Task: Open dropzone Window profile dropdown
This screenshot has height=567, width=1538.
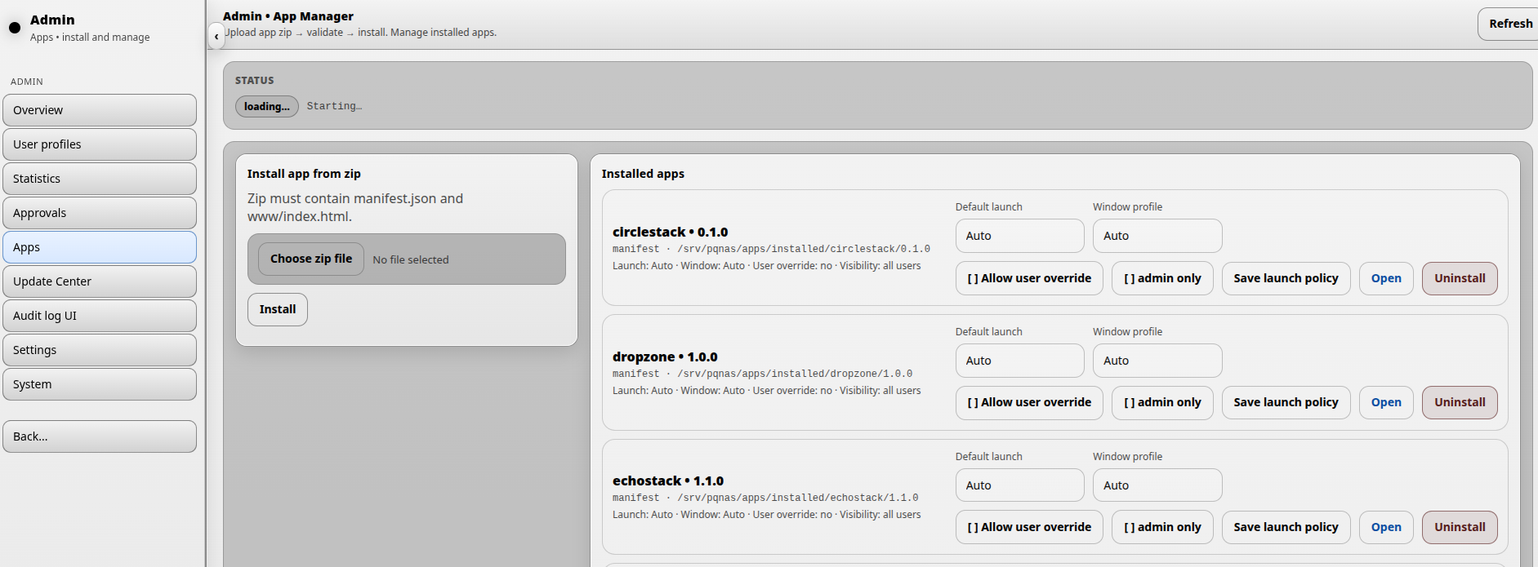Action: (x=1157, y=361)
